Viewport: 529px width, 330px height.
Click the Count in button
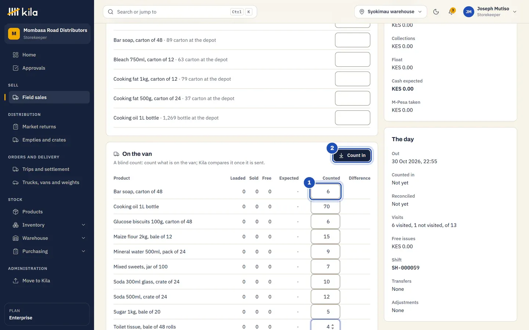point(352,155)
